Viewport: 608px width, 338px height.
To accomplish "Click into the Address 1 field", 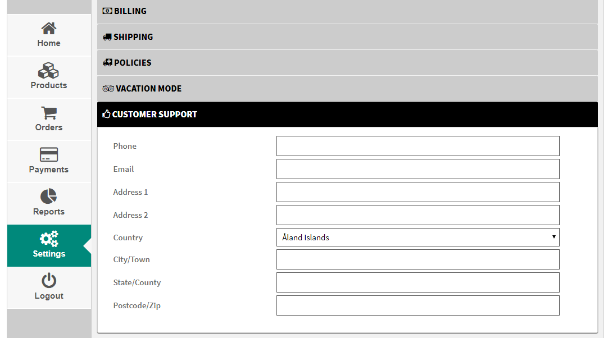I will coord(418,192).
